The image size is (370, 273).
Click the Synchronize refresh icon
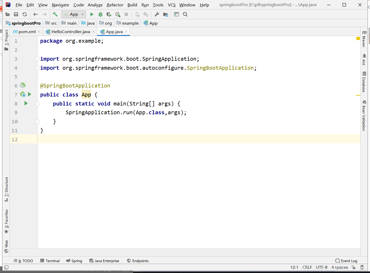coord(25,14)
